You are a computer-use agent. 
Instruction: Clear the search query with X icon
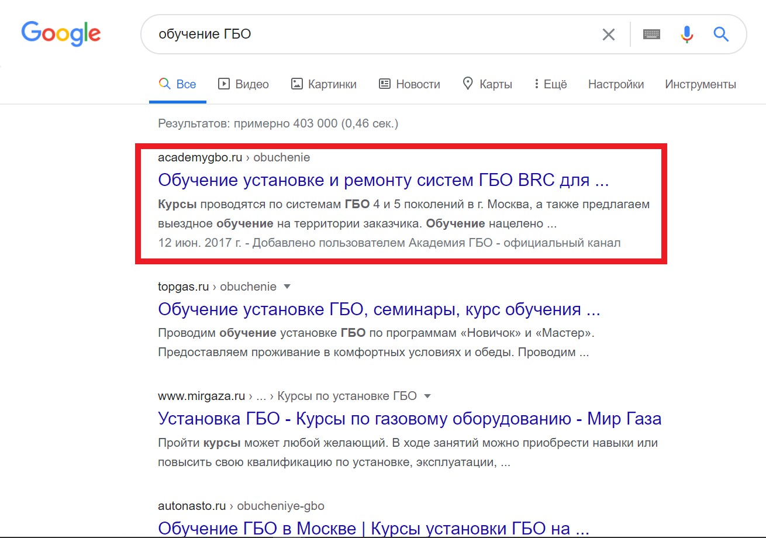tap(609, 35)
